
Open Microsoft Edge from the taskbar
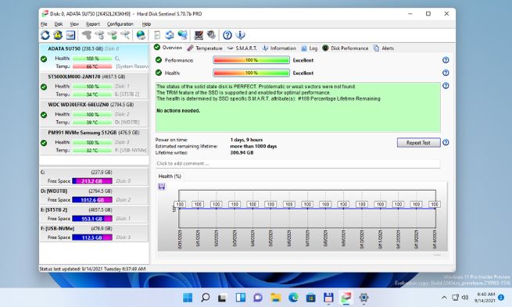point(293,297)
